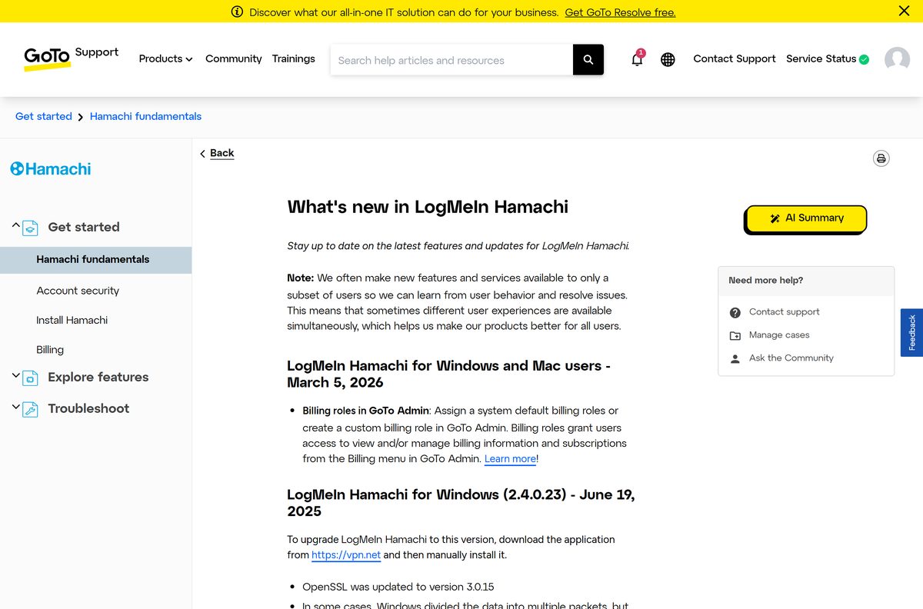Click the banner info circle icon
Screen dimensions: 923x609
[x=237, y=12]
